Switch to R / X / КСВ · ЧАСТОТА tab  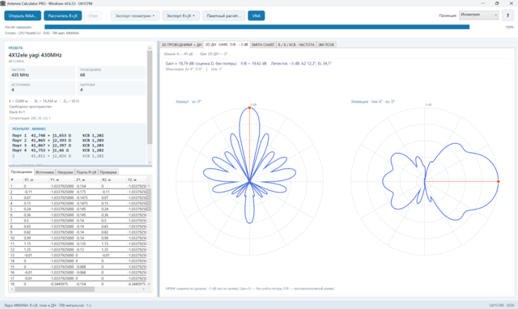(296, 44)
